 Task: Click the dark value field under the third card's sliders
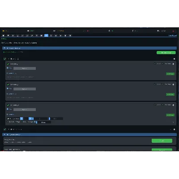44,122
